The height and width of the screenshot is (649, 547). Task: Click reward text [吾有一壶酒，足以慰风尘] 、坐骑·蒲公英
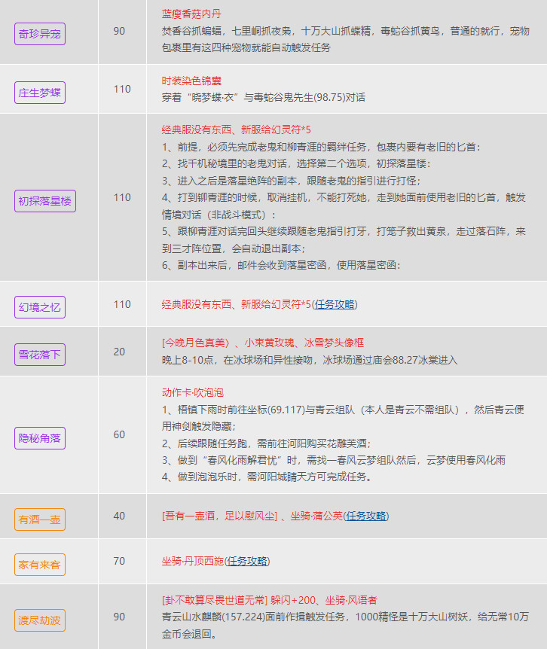point(252,516)
